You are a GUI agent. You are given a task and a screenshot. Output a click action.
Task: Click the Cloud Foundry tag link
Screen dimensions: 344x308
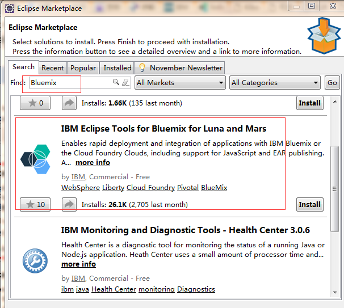point(151,188)
